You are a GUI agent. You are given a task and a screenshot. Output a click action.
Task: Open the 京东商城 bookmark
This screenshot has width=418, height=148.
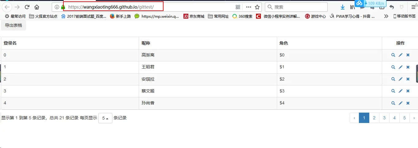point(194,16)
